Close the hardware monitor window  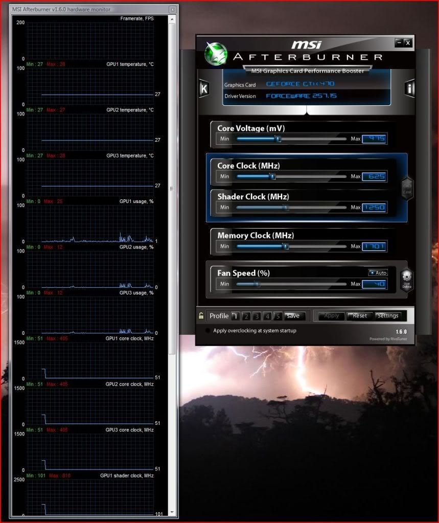(173, 10)
